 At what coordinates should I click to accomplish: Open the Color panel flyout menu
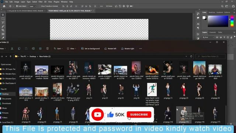[235, 12]
